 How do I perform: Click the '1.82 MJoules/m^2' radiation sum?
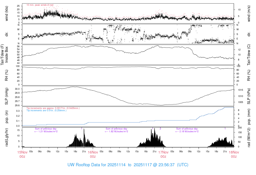pos(116,131)
